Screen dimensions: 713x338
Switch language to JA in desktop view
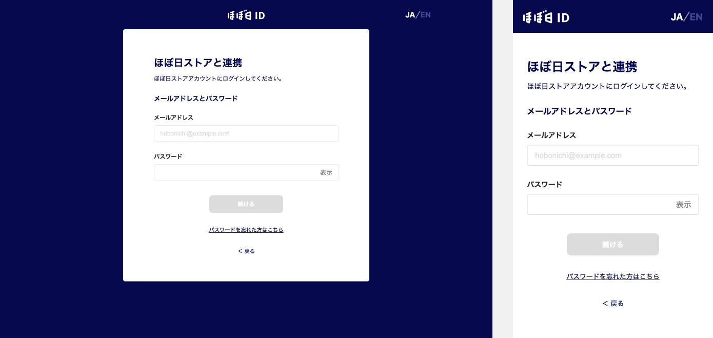coord(410,15)
